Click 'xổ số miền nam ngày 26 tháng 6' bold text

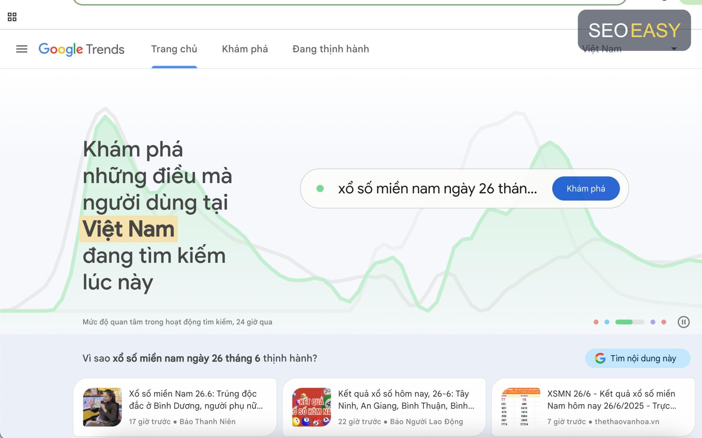[x=186, y=358]
